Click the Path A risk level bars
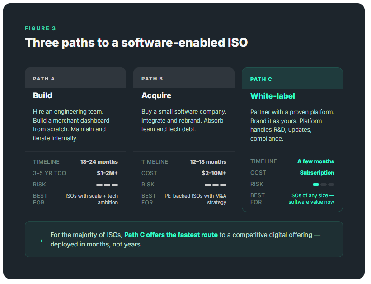 click(x=107, y=185)
